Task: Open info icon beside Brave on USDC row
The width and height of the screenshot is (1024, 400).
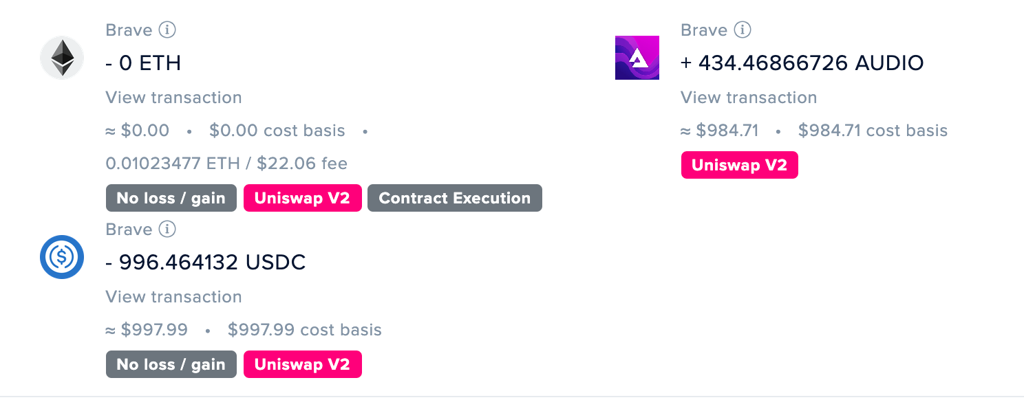Action: pyautogui.click(x=167, y=230)
